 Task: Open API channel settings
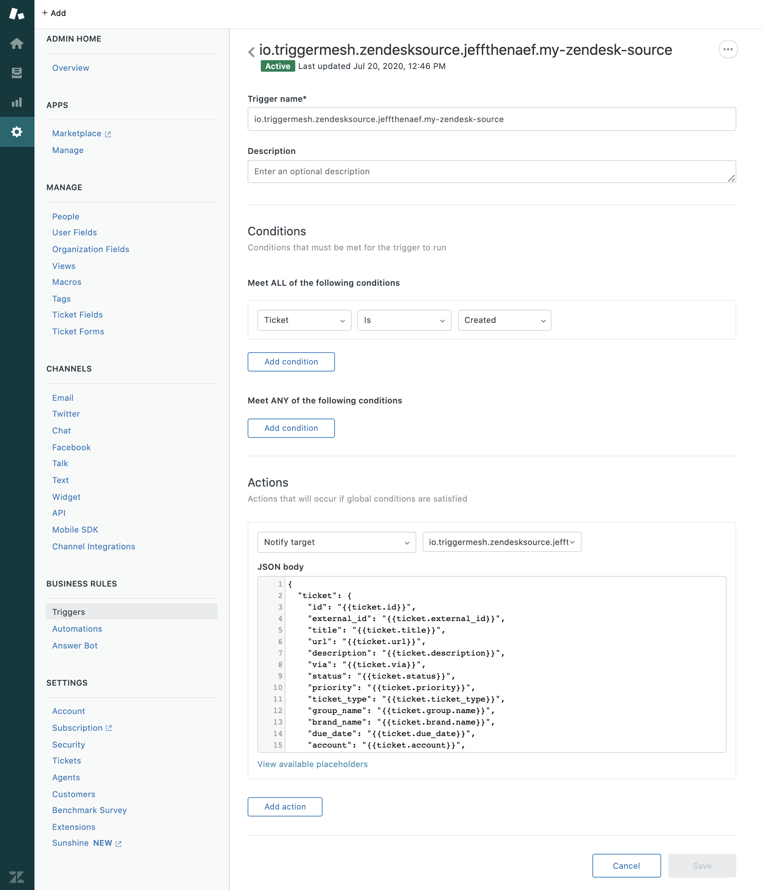tap(59, 513)
